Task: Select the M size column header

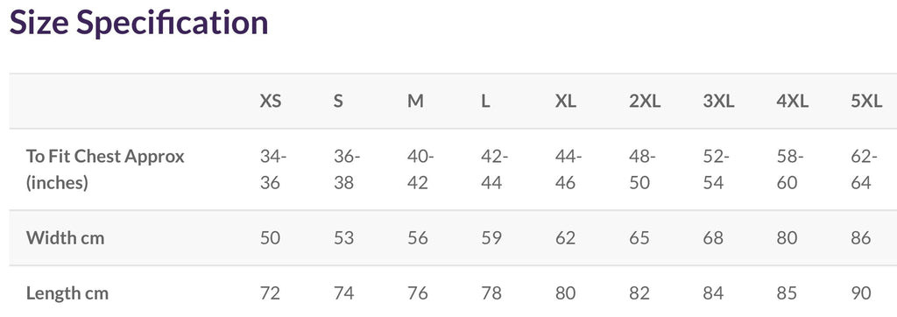Action: 415,102
